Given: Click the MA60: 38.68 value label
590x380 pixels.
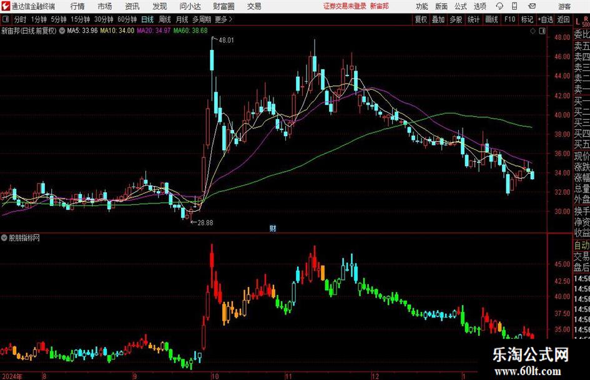Looking at the screenshot, I should (190, 31).
